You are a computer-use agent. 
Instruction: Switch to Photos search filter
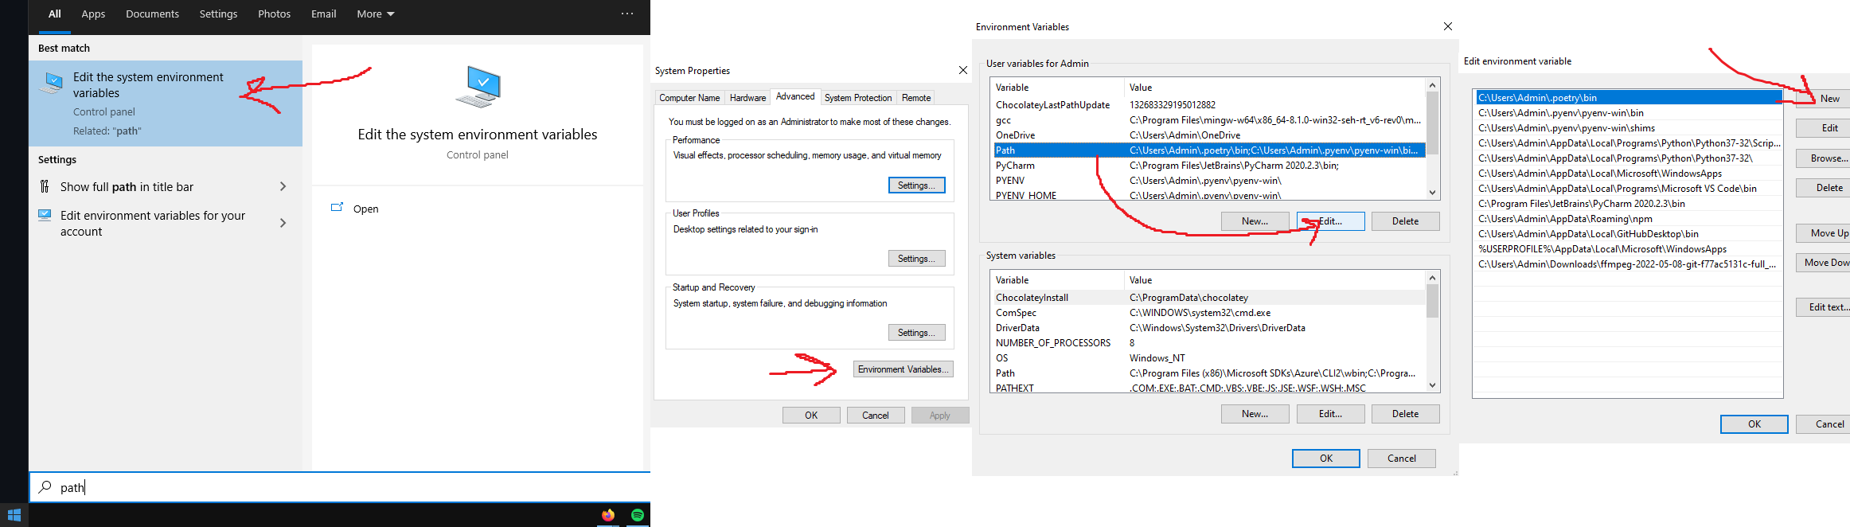(274, 14)
